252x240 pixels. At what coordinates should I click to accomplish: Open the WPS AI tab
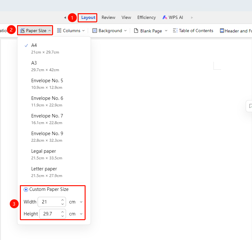173,17
